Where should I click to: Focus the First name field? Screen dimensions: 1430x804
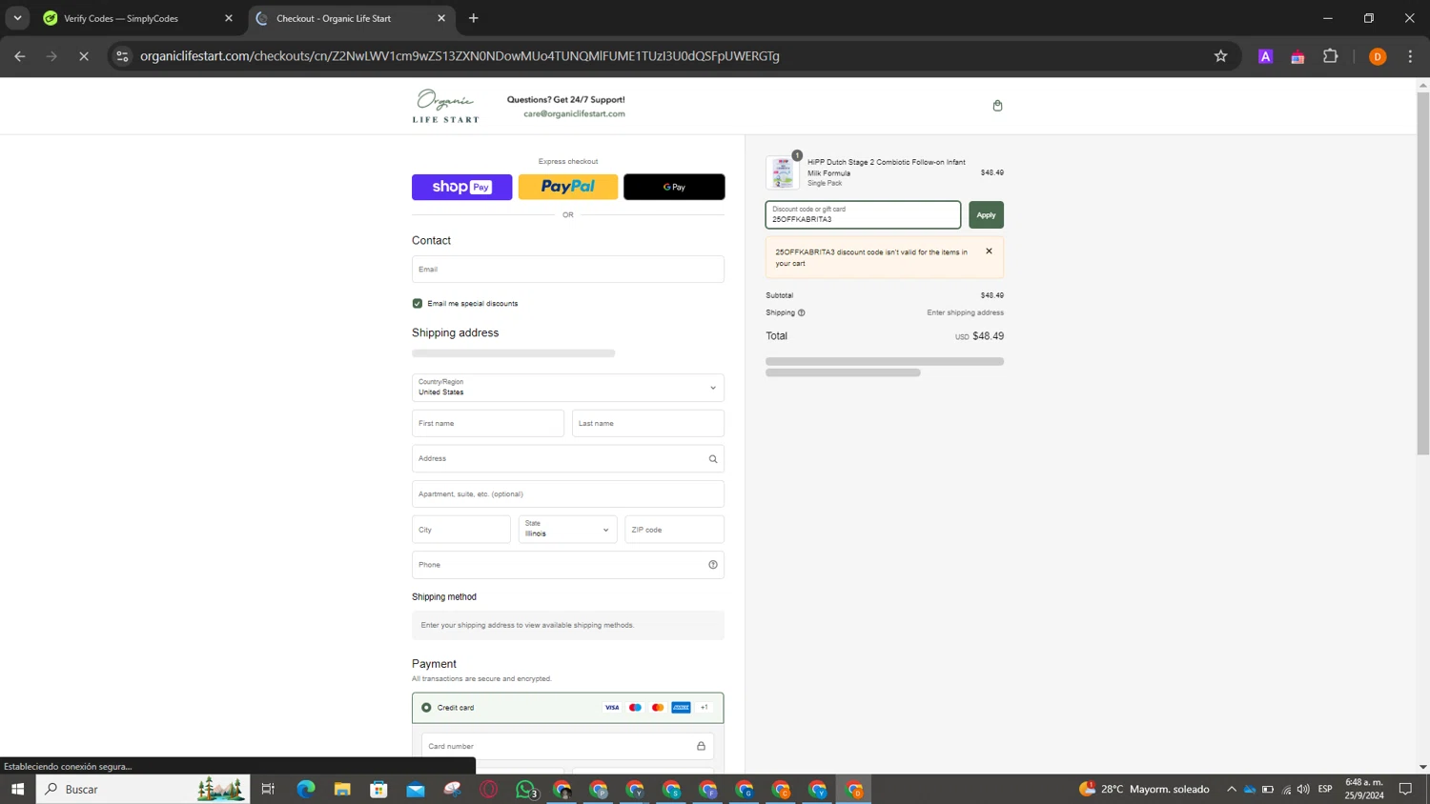click(x=488, y=423)
